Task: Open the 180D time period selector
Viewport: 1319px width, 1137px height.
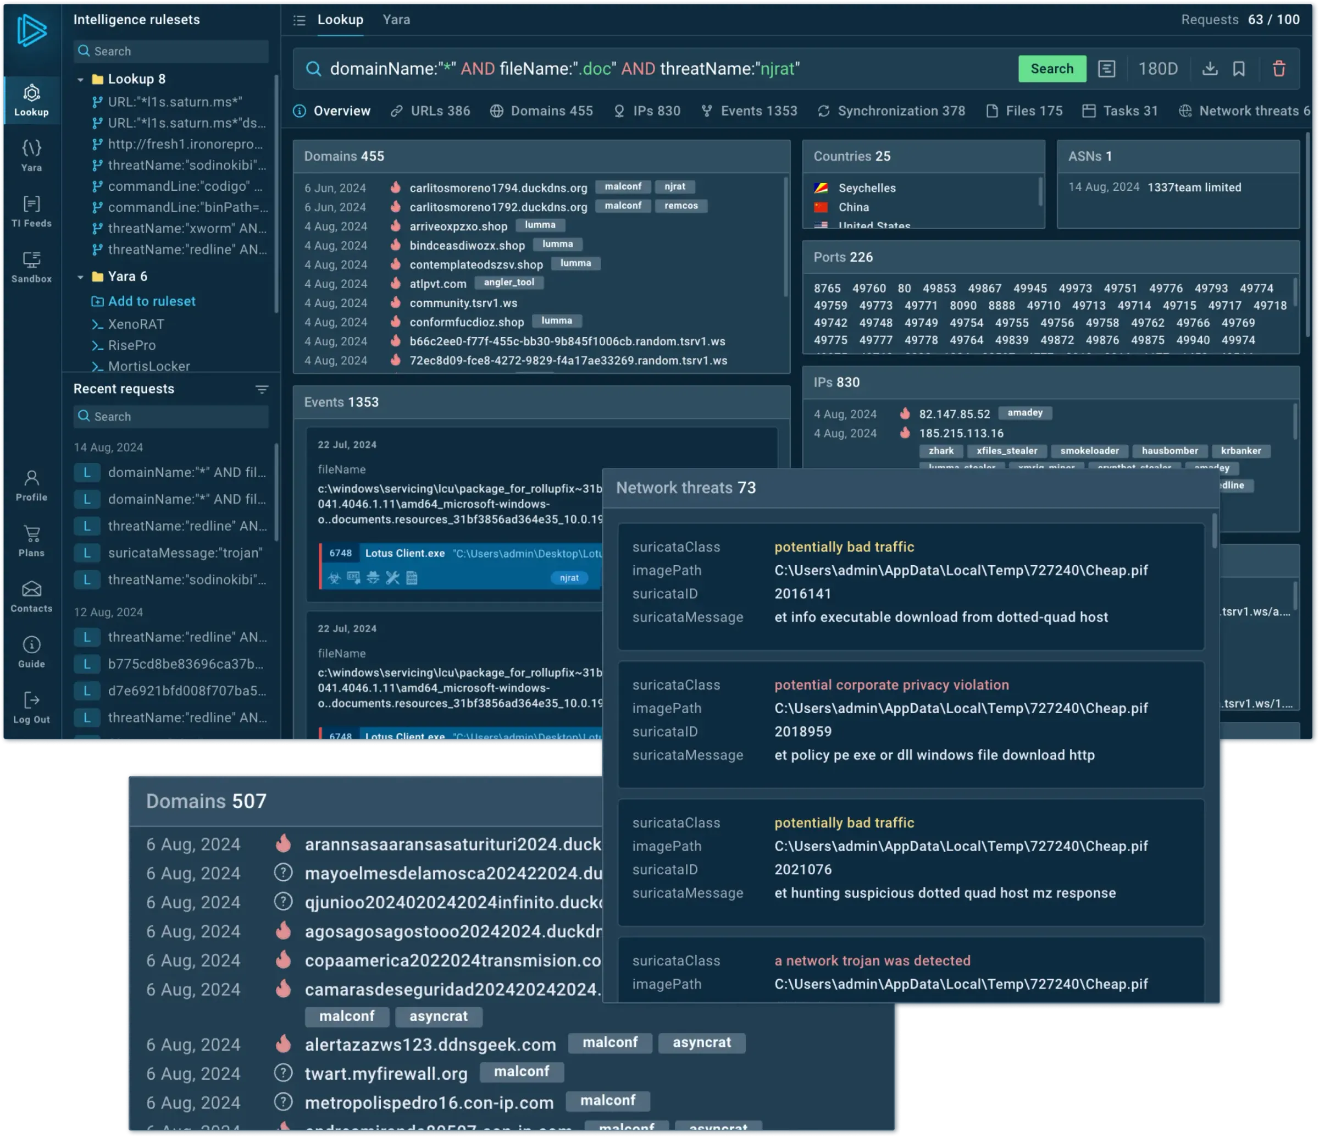Action: (x=1157, y=69)
